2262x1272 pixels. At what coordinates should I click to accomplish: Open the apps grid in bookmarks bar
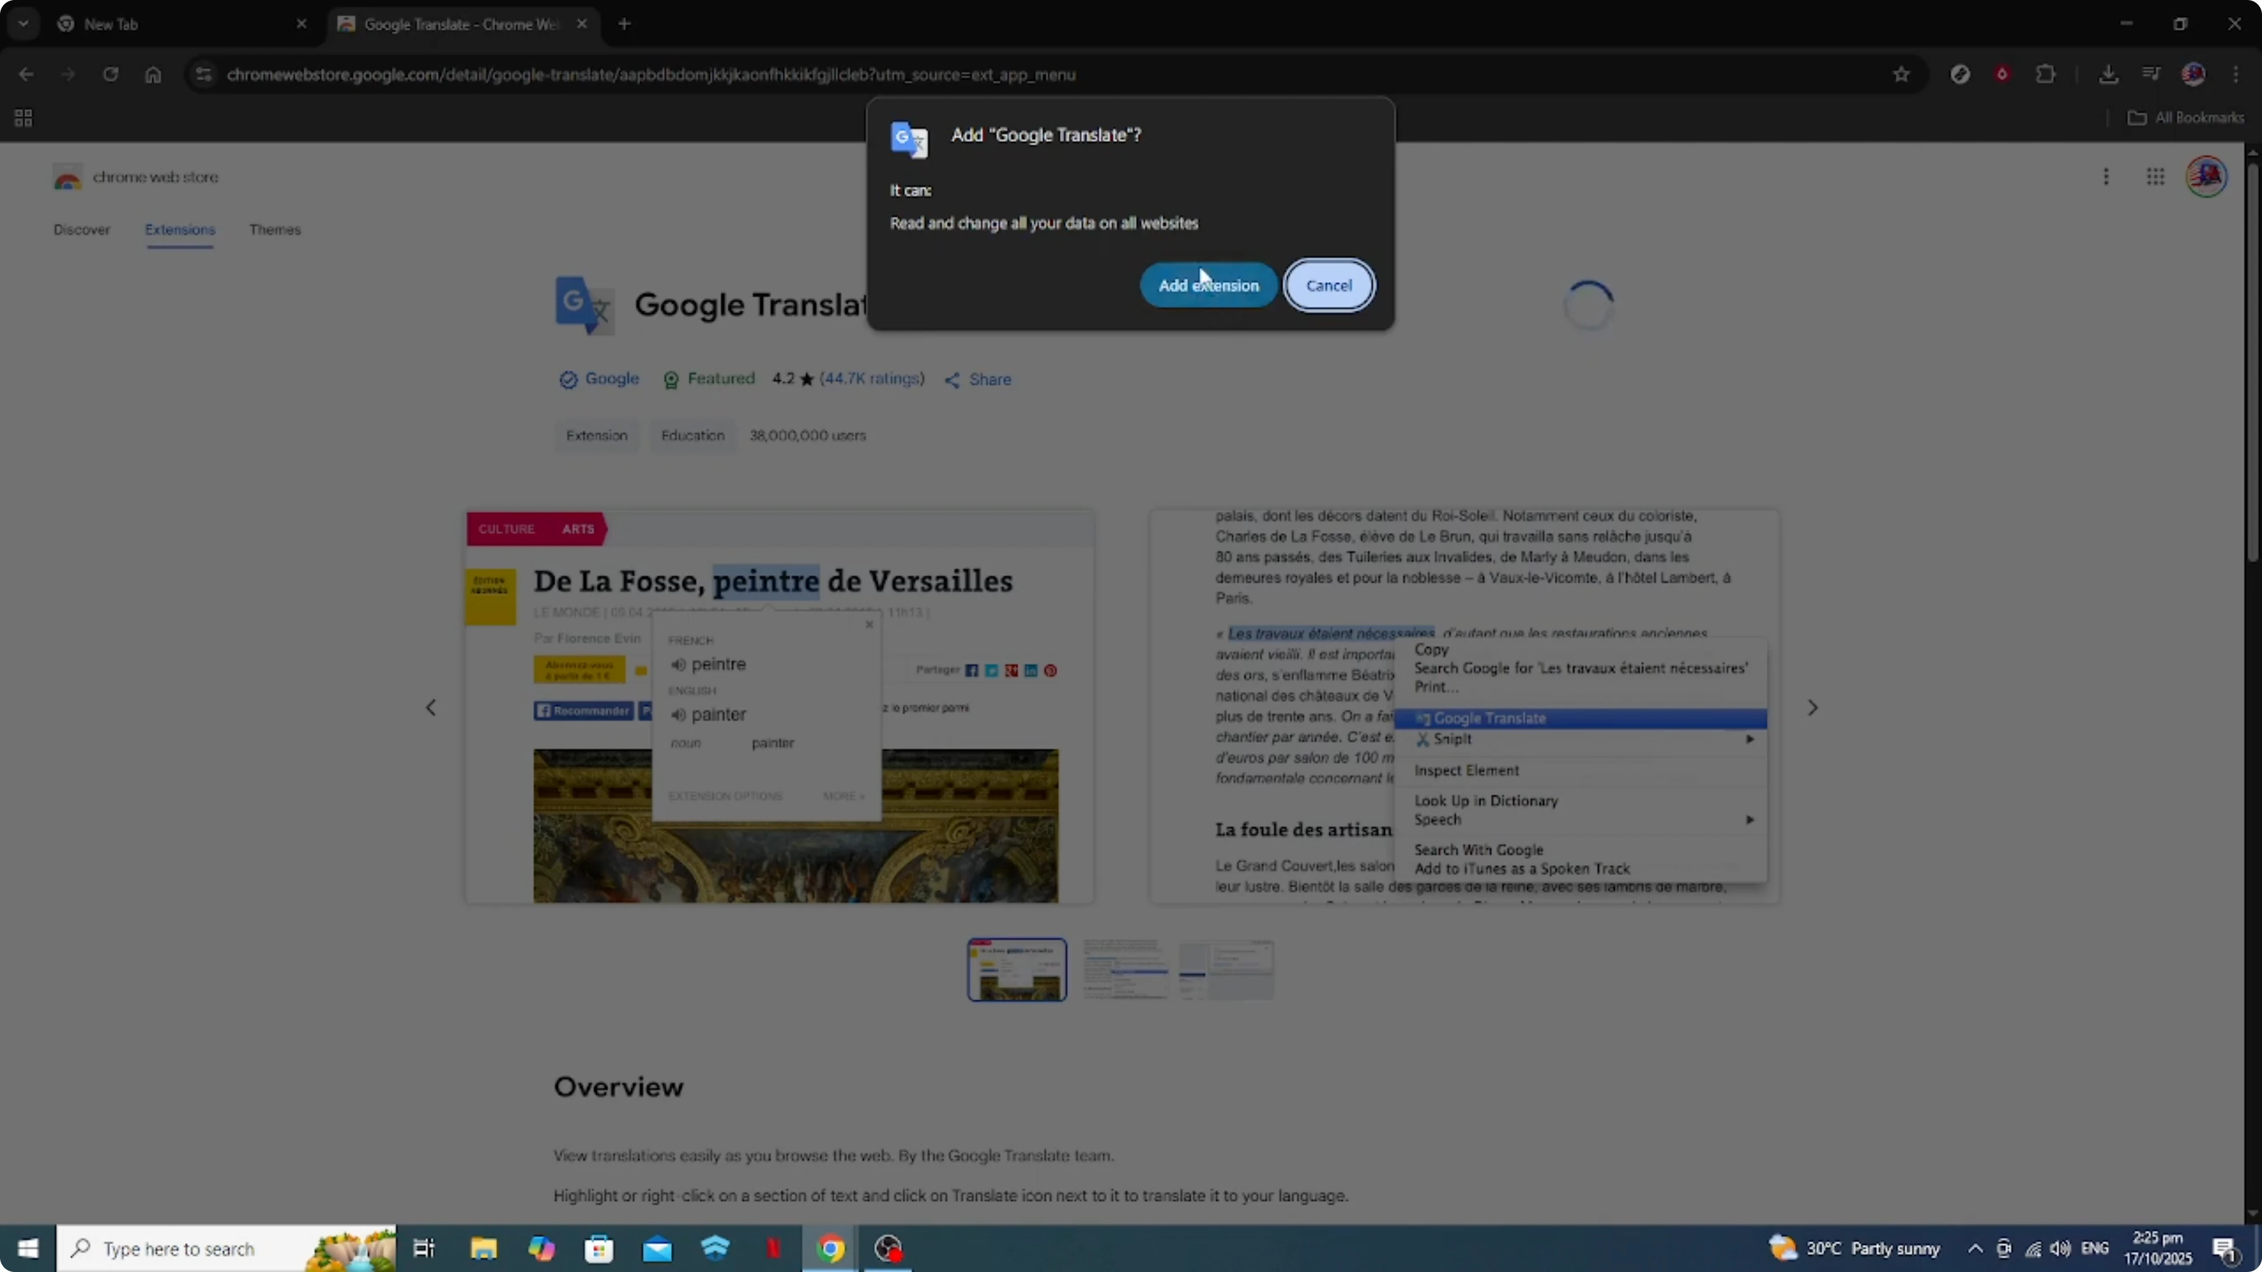coord(24,117)
